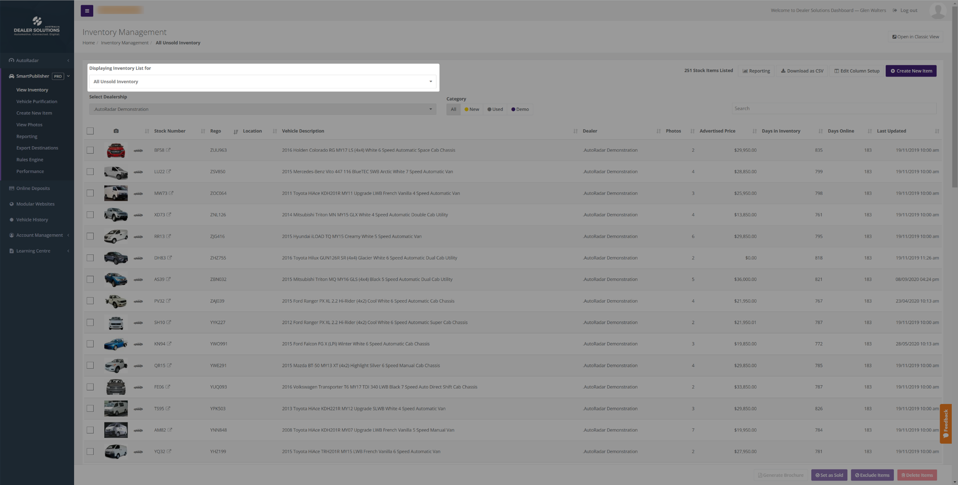Filter by Demo category
This screenshot has height=485, width=958.
520,109
